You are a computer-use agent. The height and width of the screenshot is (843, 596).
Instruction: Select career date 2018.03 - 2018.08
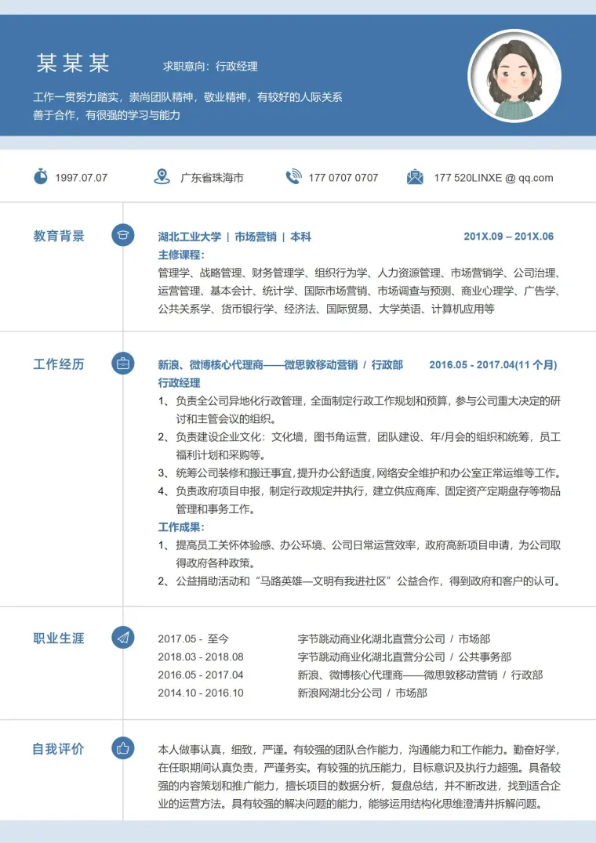tap(201, 657)
